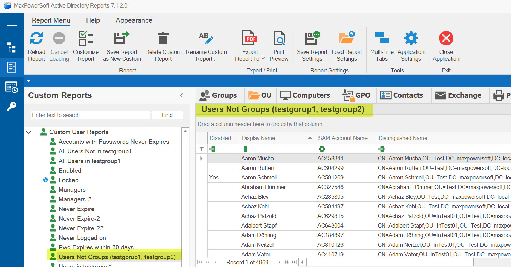Click Save Report Settings icon

[x=312, y=38]
